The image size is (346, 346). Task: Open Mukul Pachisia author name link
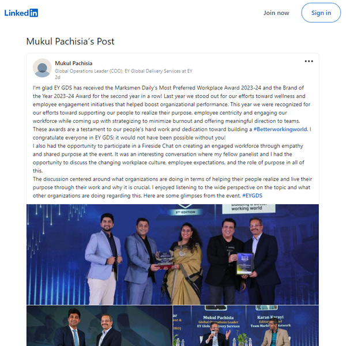[73, 63]
